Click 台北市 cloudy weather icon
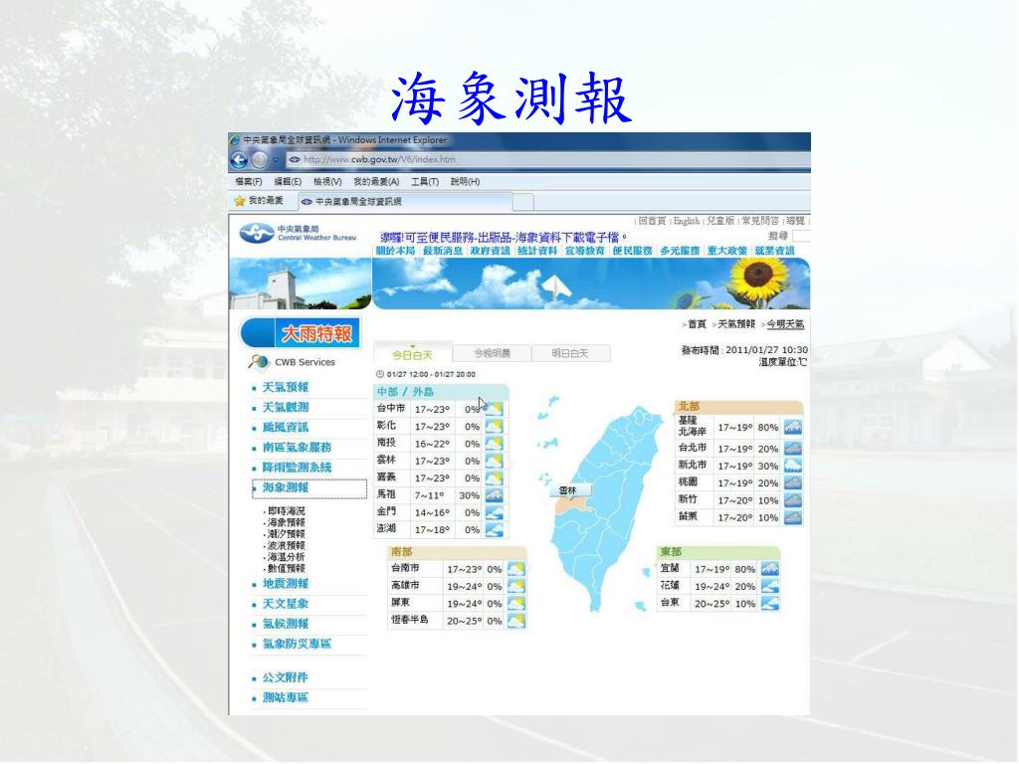The image size is (1019, 764). coord(793,449)
